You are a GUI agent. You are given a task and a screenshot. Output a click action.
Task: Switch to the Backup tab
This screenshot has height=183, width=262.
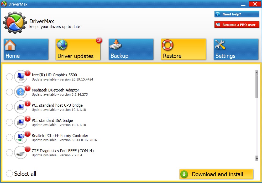(131, 49)
